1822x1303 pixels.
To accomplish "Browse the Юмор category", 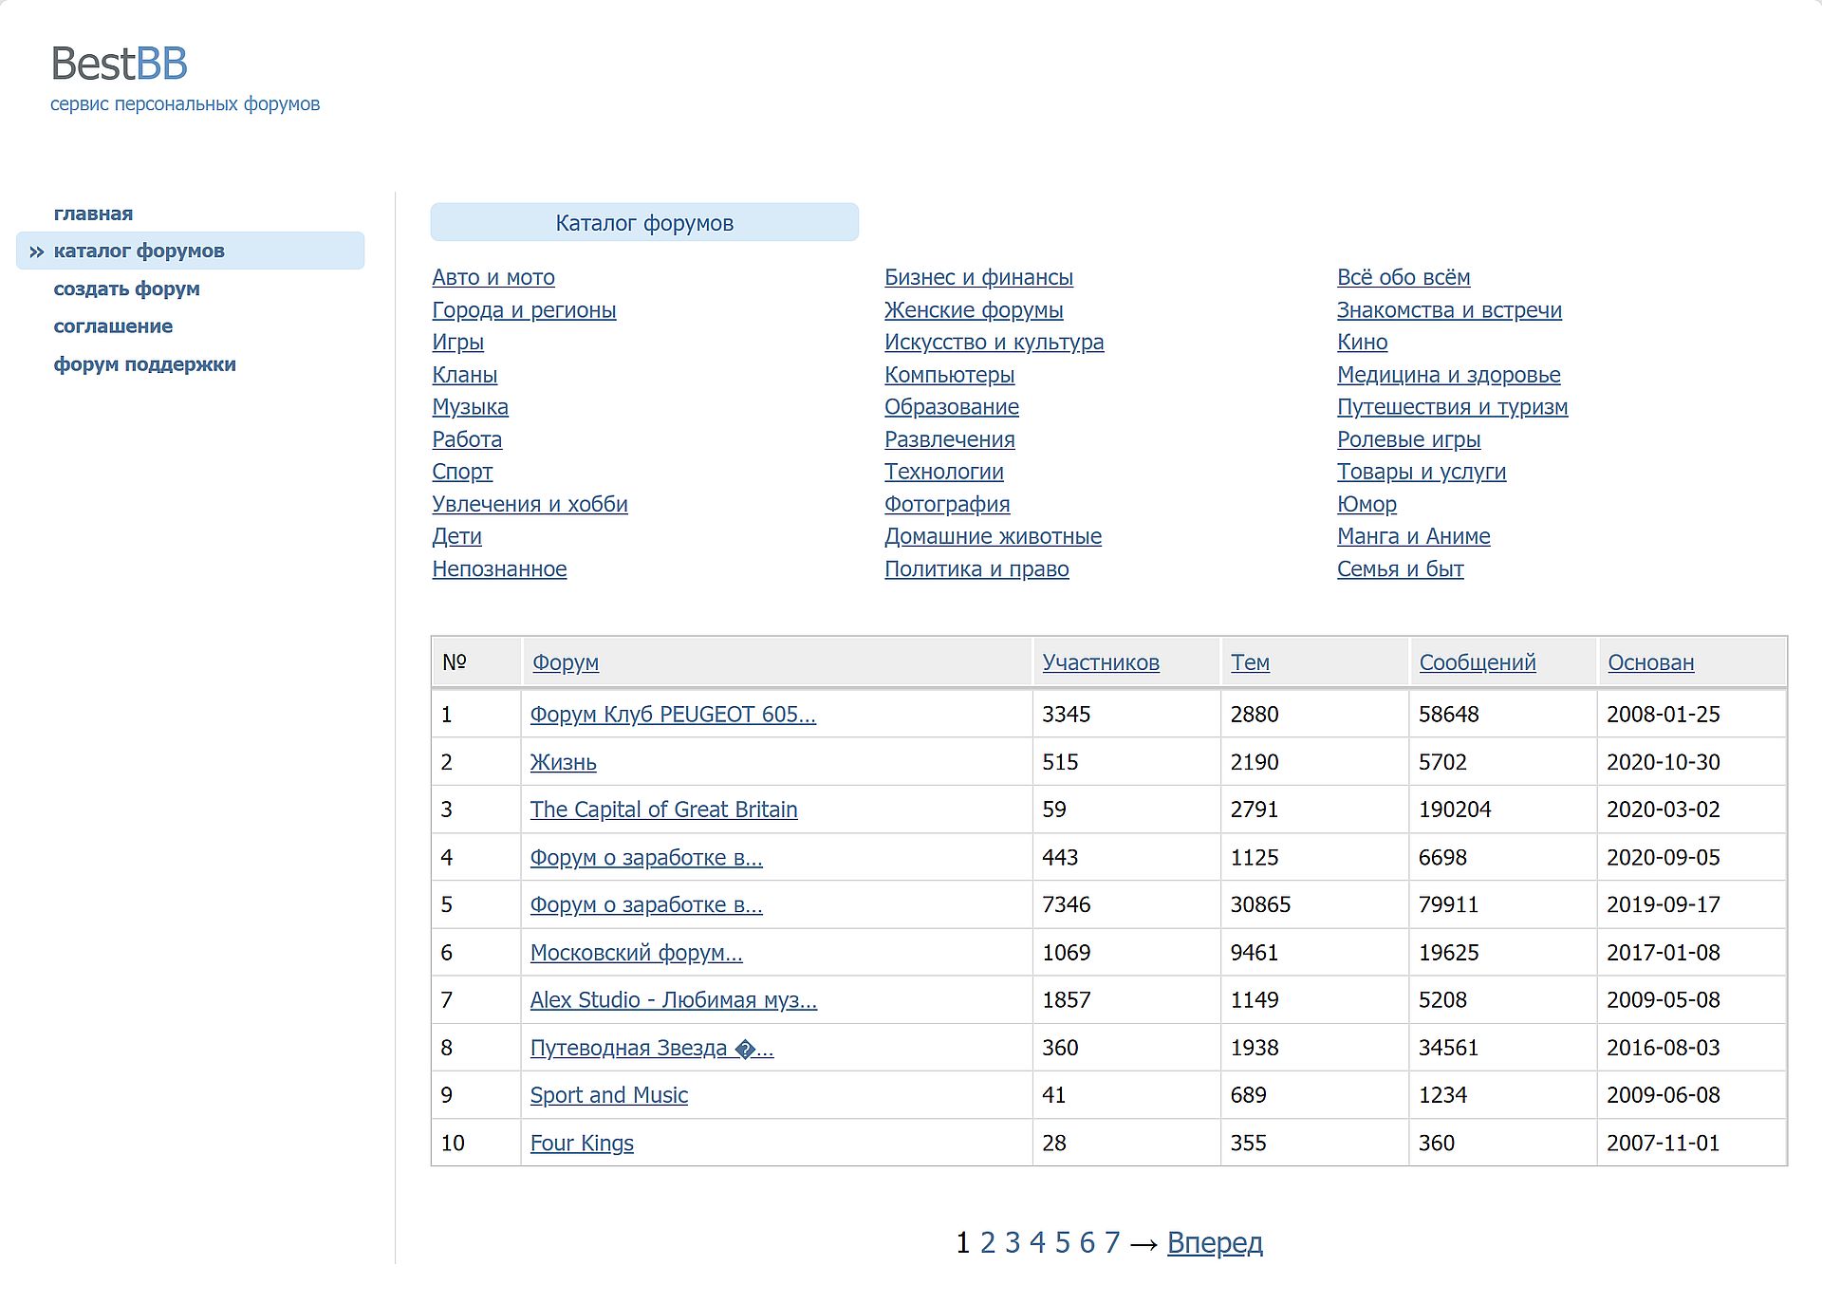I will 1366,504.
